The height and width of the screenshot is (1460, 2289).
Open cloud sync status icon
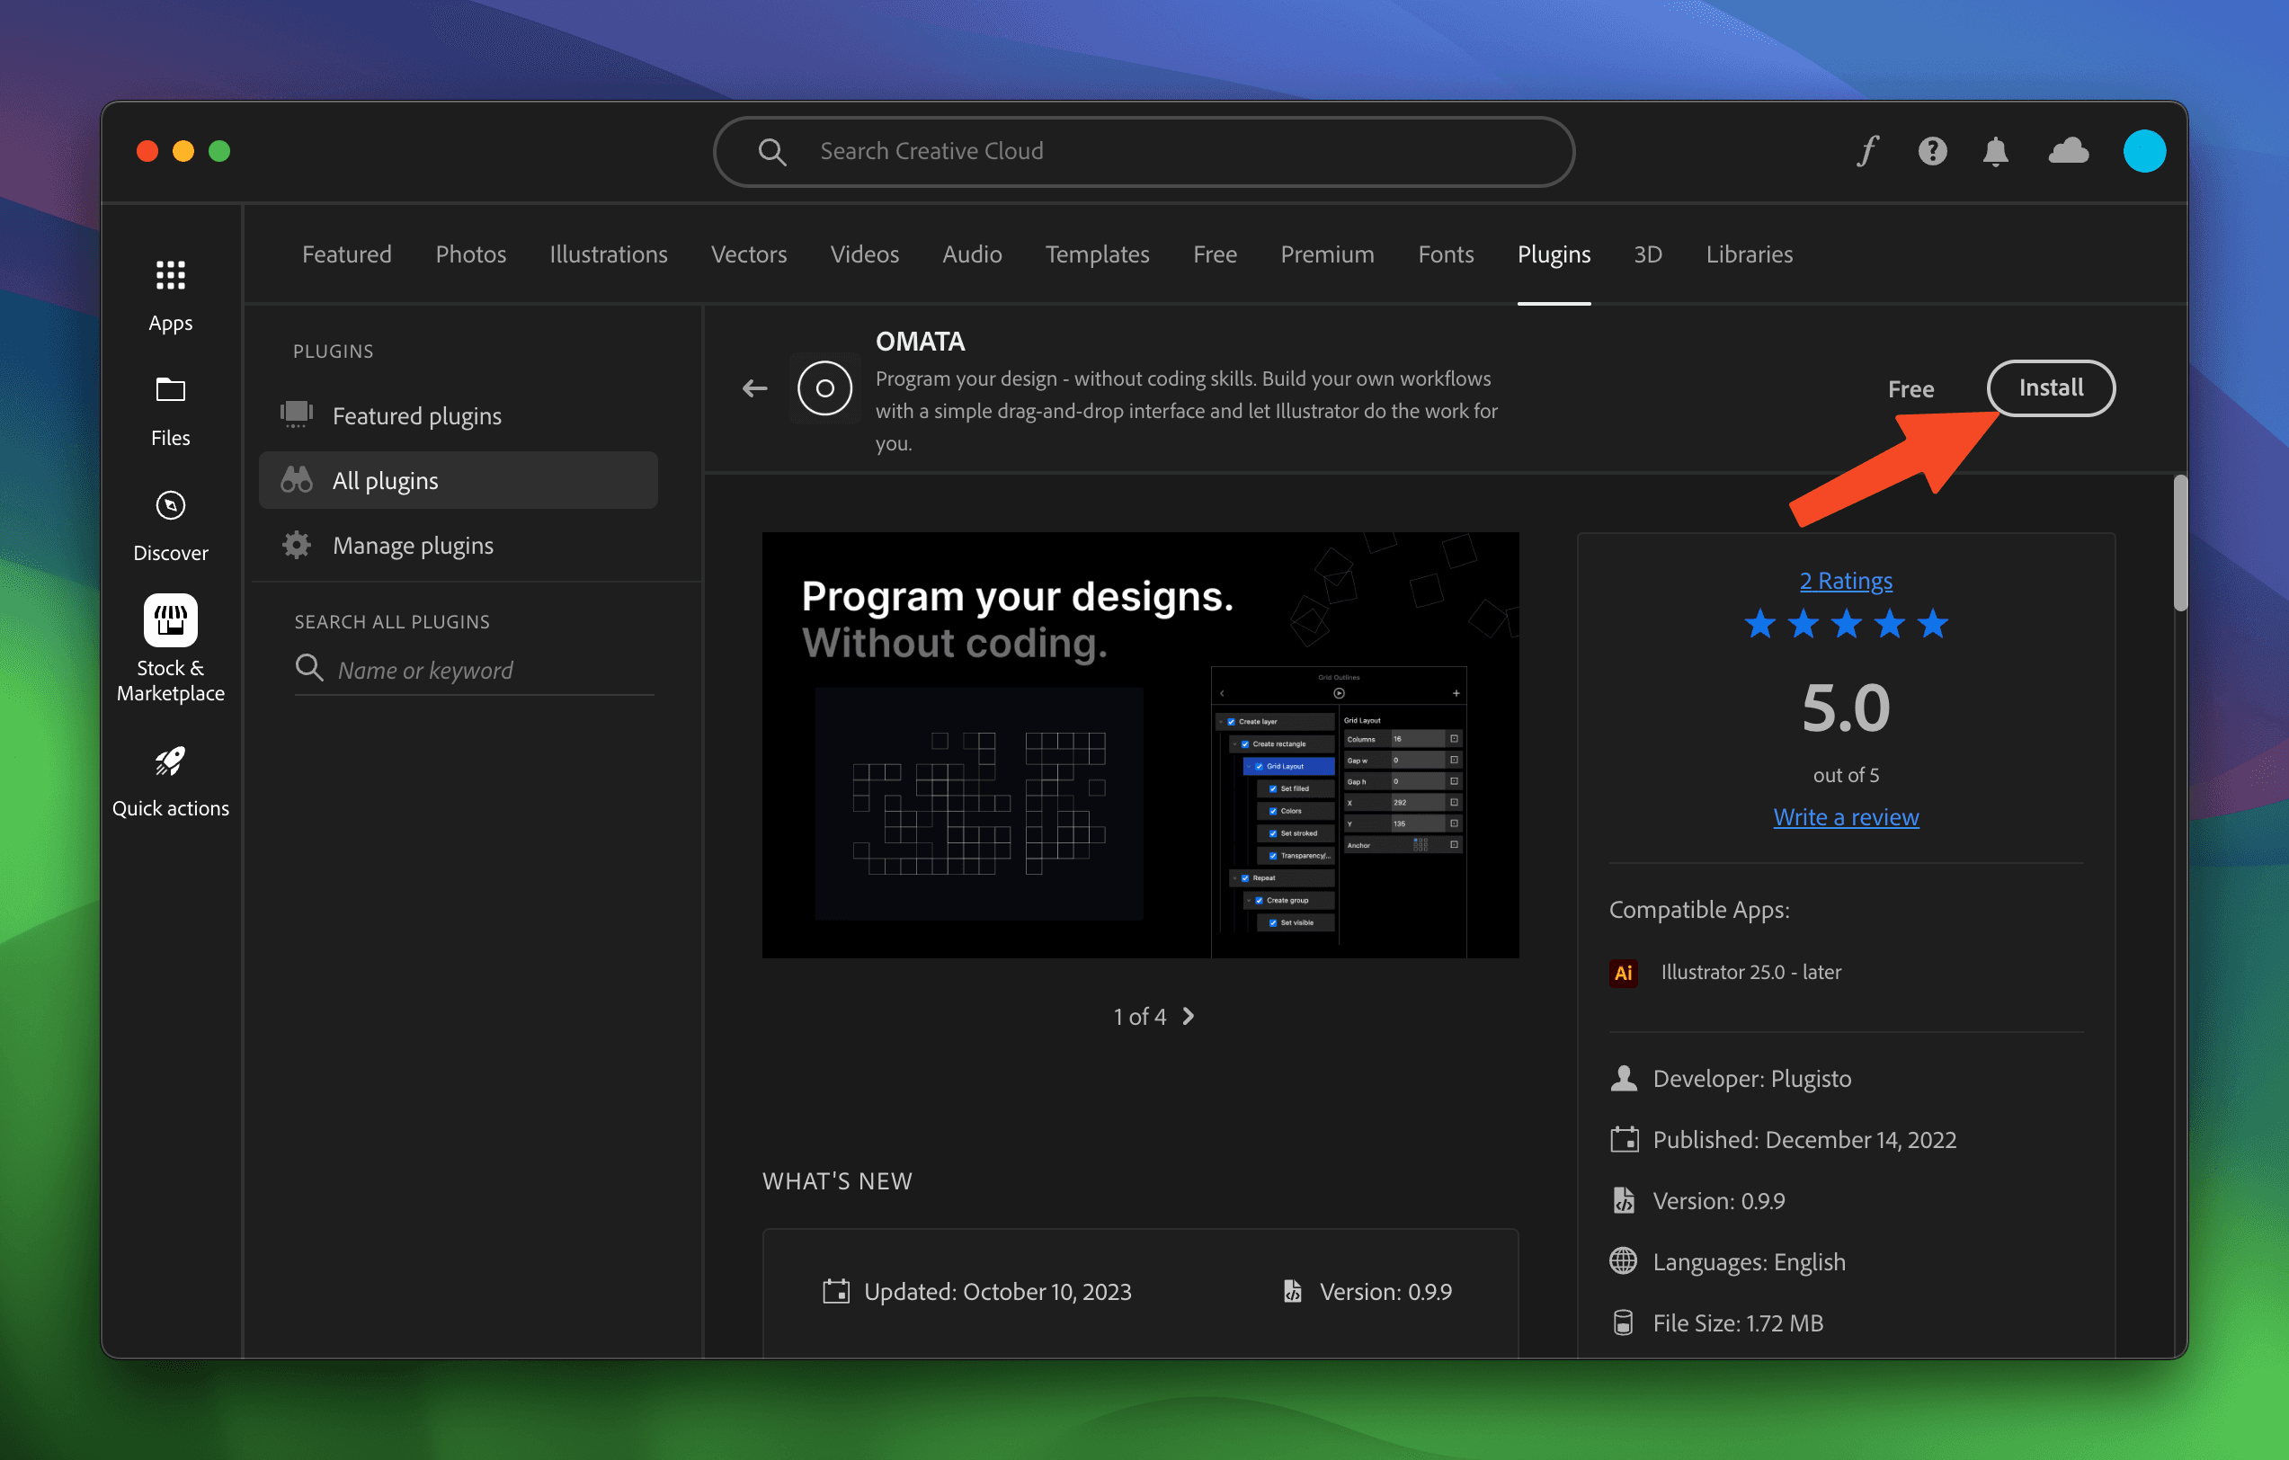[2069, 151]
